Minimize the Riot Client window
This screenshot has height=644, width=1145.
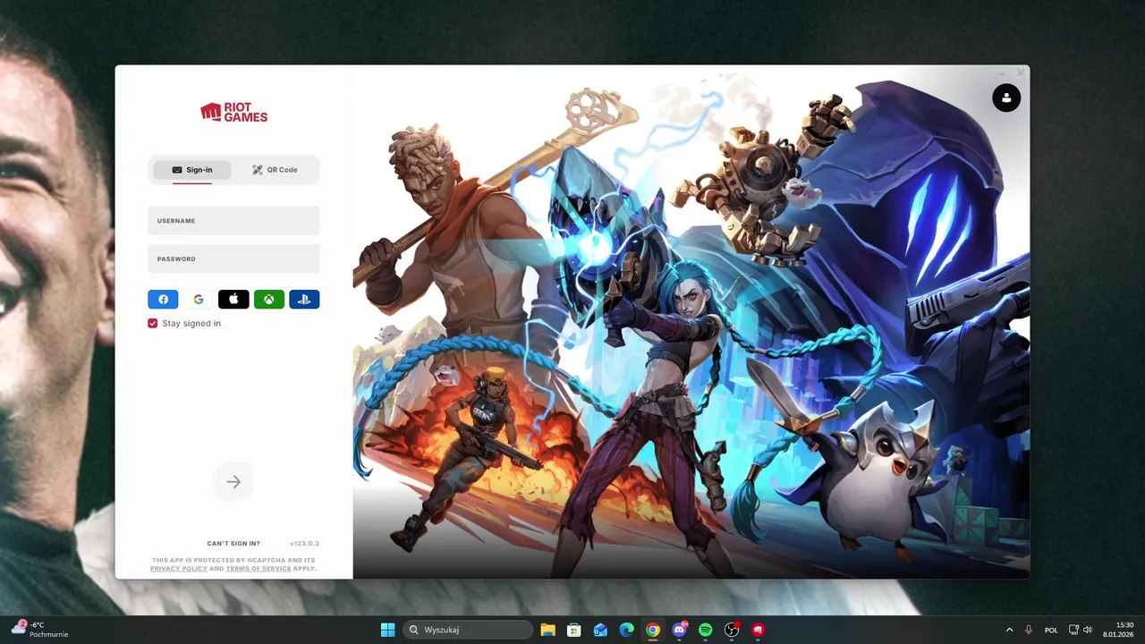click(x=1002, y=72)
